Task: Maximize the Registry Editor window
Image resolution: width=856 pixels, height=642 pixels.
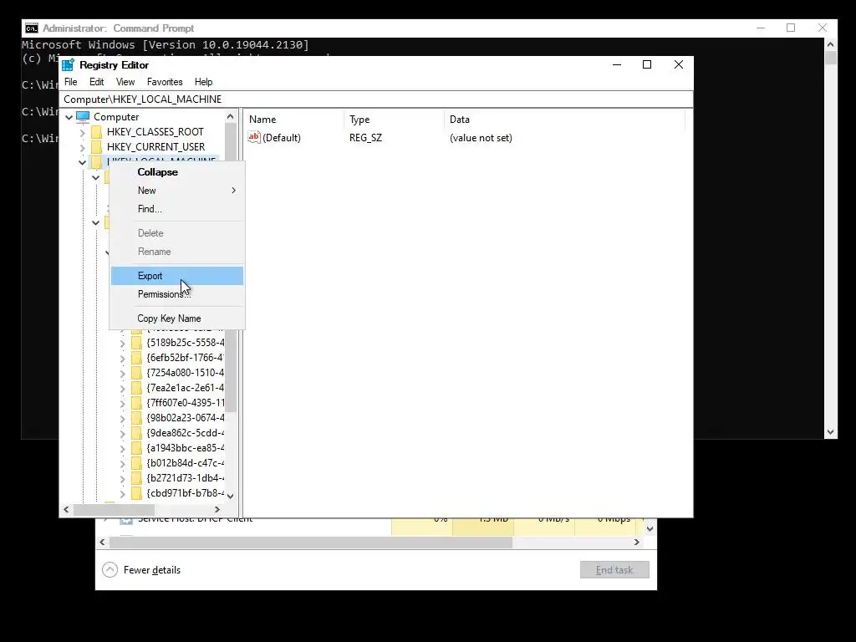Action: tap(647, 64)
